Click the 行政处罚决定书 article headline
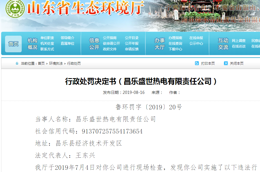The image size is (260, 172). click(141, 82)
